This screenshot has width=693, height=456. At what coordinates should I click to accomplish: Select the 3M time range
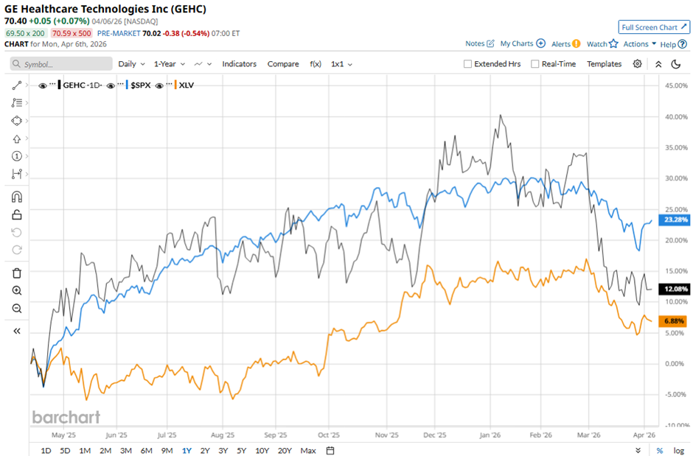click(x=126, y=450)
